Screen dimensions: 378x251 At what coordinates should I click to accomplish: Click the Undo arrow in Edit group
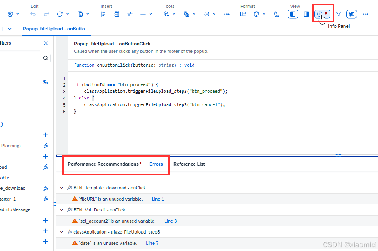coord(33,14)
